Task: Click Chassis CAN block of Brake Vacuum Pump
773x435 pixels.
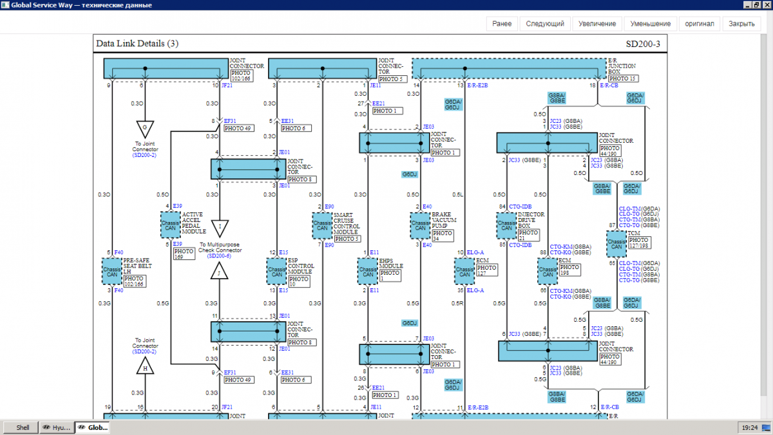Action: pyautogui.click(x=420, y=225)
